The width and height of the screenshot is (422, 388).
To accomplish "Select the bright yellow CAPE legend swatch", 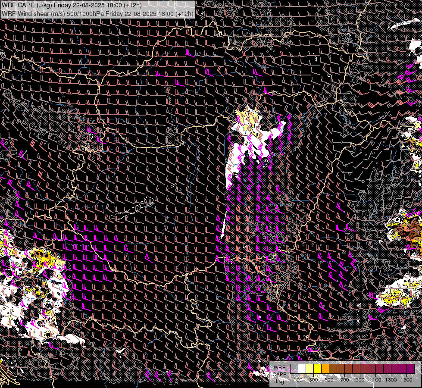I will coord(318,369).
